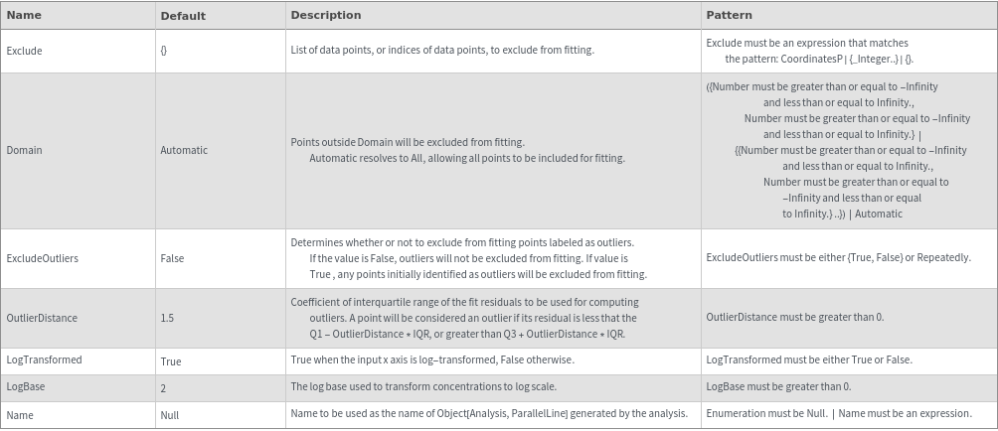Click the Exclude option name cell

pos(25,50)
